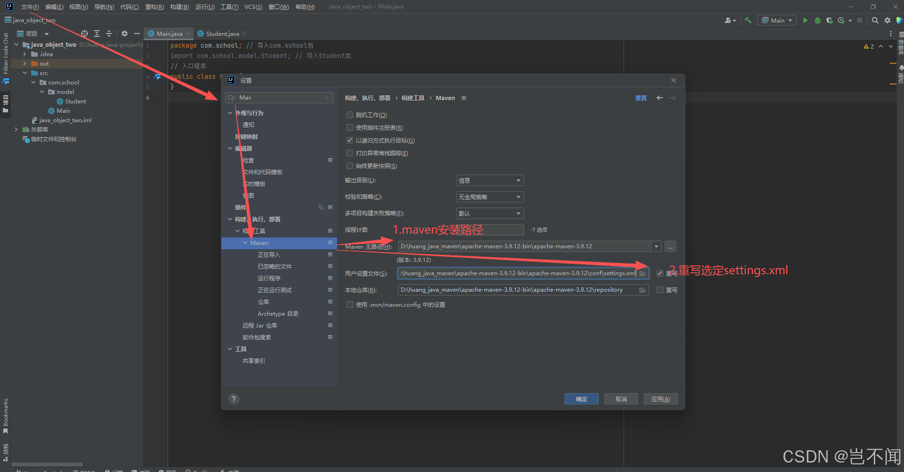Enable the 脱机工作 (work offline) checkbox

(350, 115)
